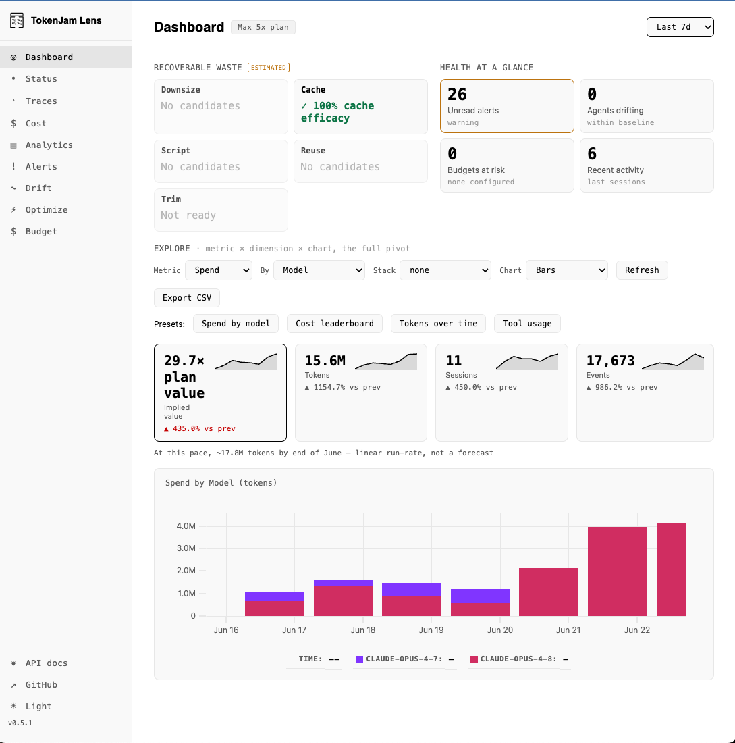Click the linear run-rate projection note

pyautogui.click(x=323, y=453)
